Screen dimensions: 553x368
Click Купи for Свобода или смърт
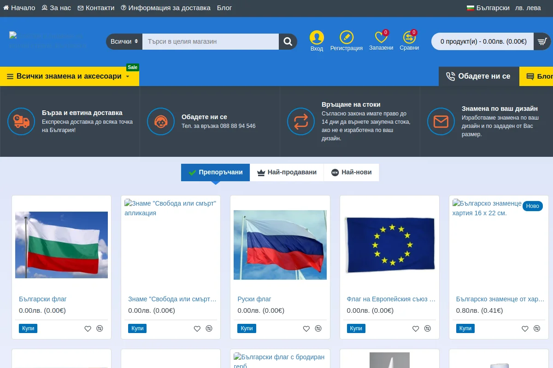[x=137, y=328]
